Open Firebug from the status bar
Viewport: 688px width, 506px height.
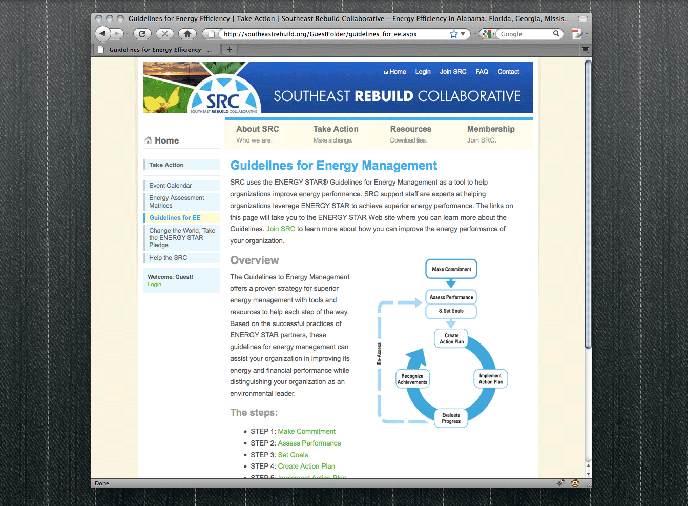tap(561, 483)
